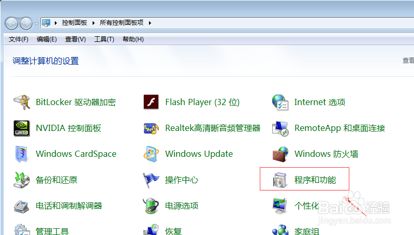414x235 pixels.
Task: Open the BitLocker 驱动器加密 link
Action: pyautogui.click(x=76, y=102)
